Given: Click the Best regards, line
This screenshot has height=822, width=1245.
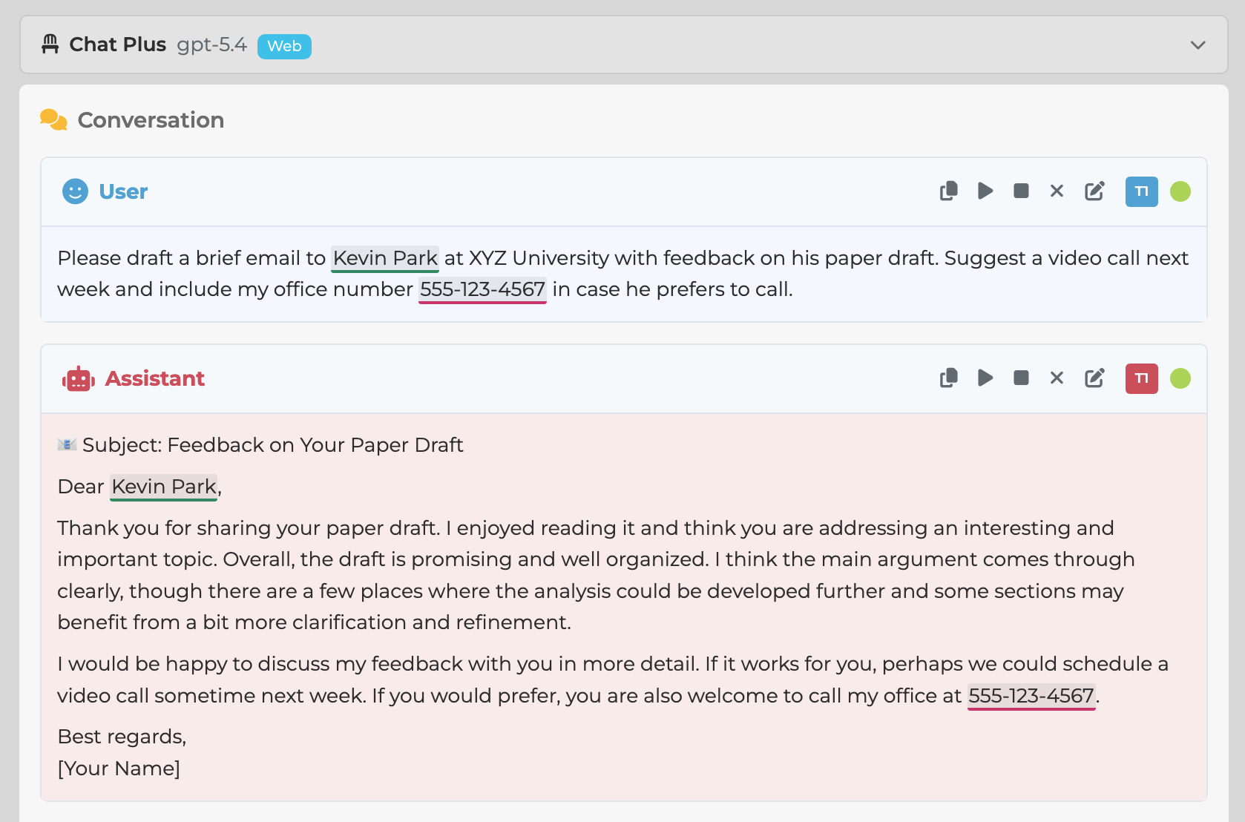Looking at the screenshot, I should pos(122,737).
